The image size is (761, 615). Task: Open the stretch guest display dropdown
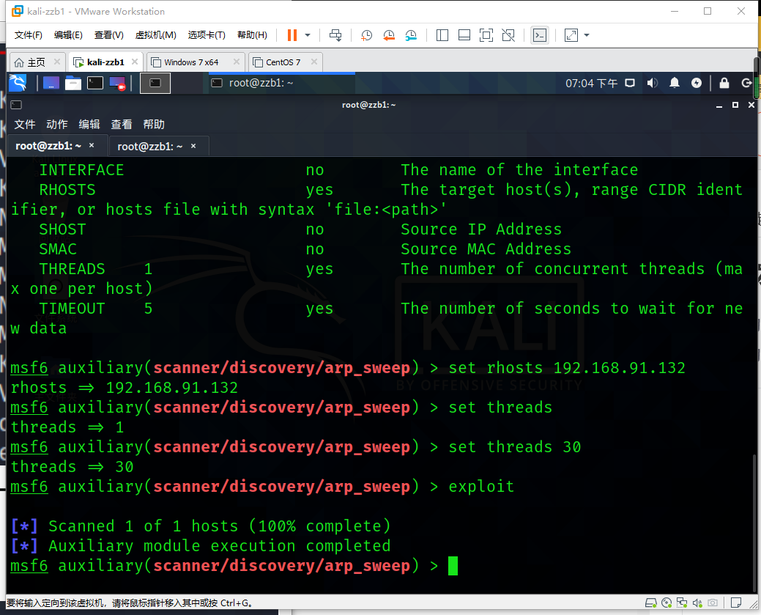[x=585, y=35]
